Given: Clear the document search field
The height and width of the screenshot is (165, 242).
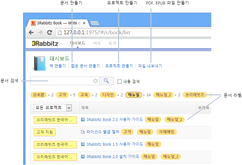Looking at the screenshot, I should pyautogui.click(x=95, y=81).
